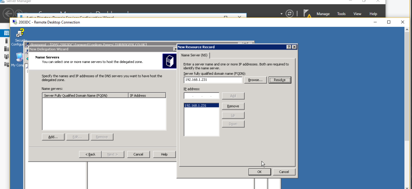Click the Server Fully Qualified Domain Name column header

(85, 96)
